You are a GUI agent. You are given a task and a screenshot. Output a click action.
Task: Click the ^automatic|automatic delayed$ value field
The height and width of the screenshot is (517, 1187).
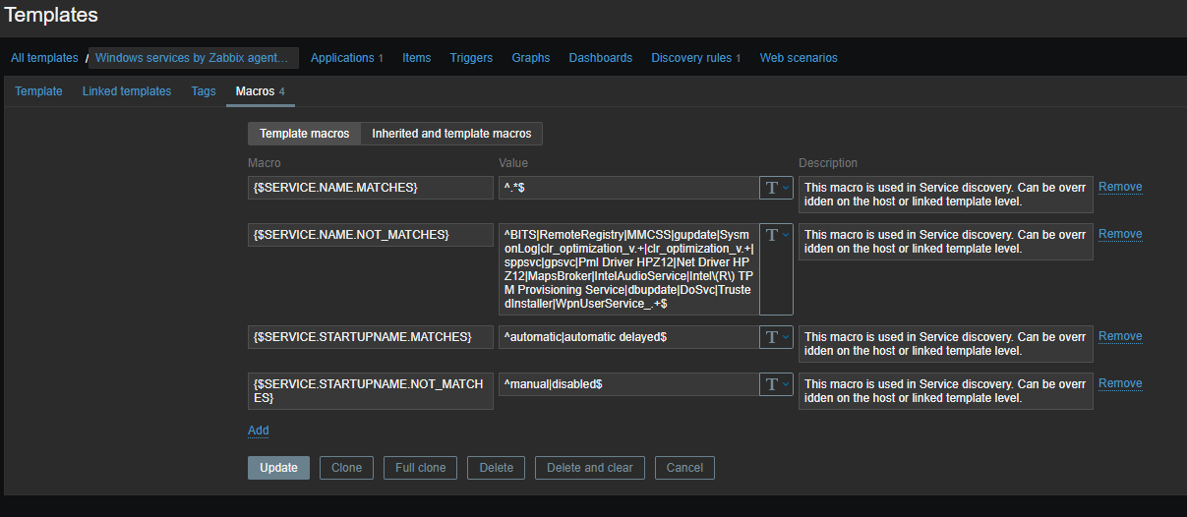tap(627, 337)
